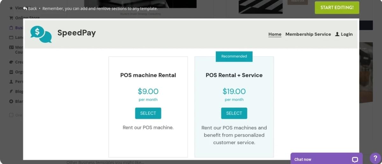Click the Landing page icon in sidebar
The width and height of the screenshot is (382, 164).
pos(11,38)
